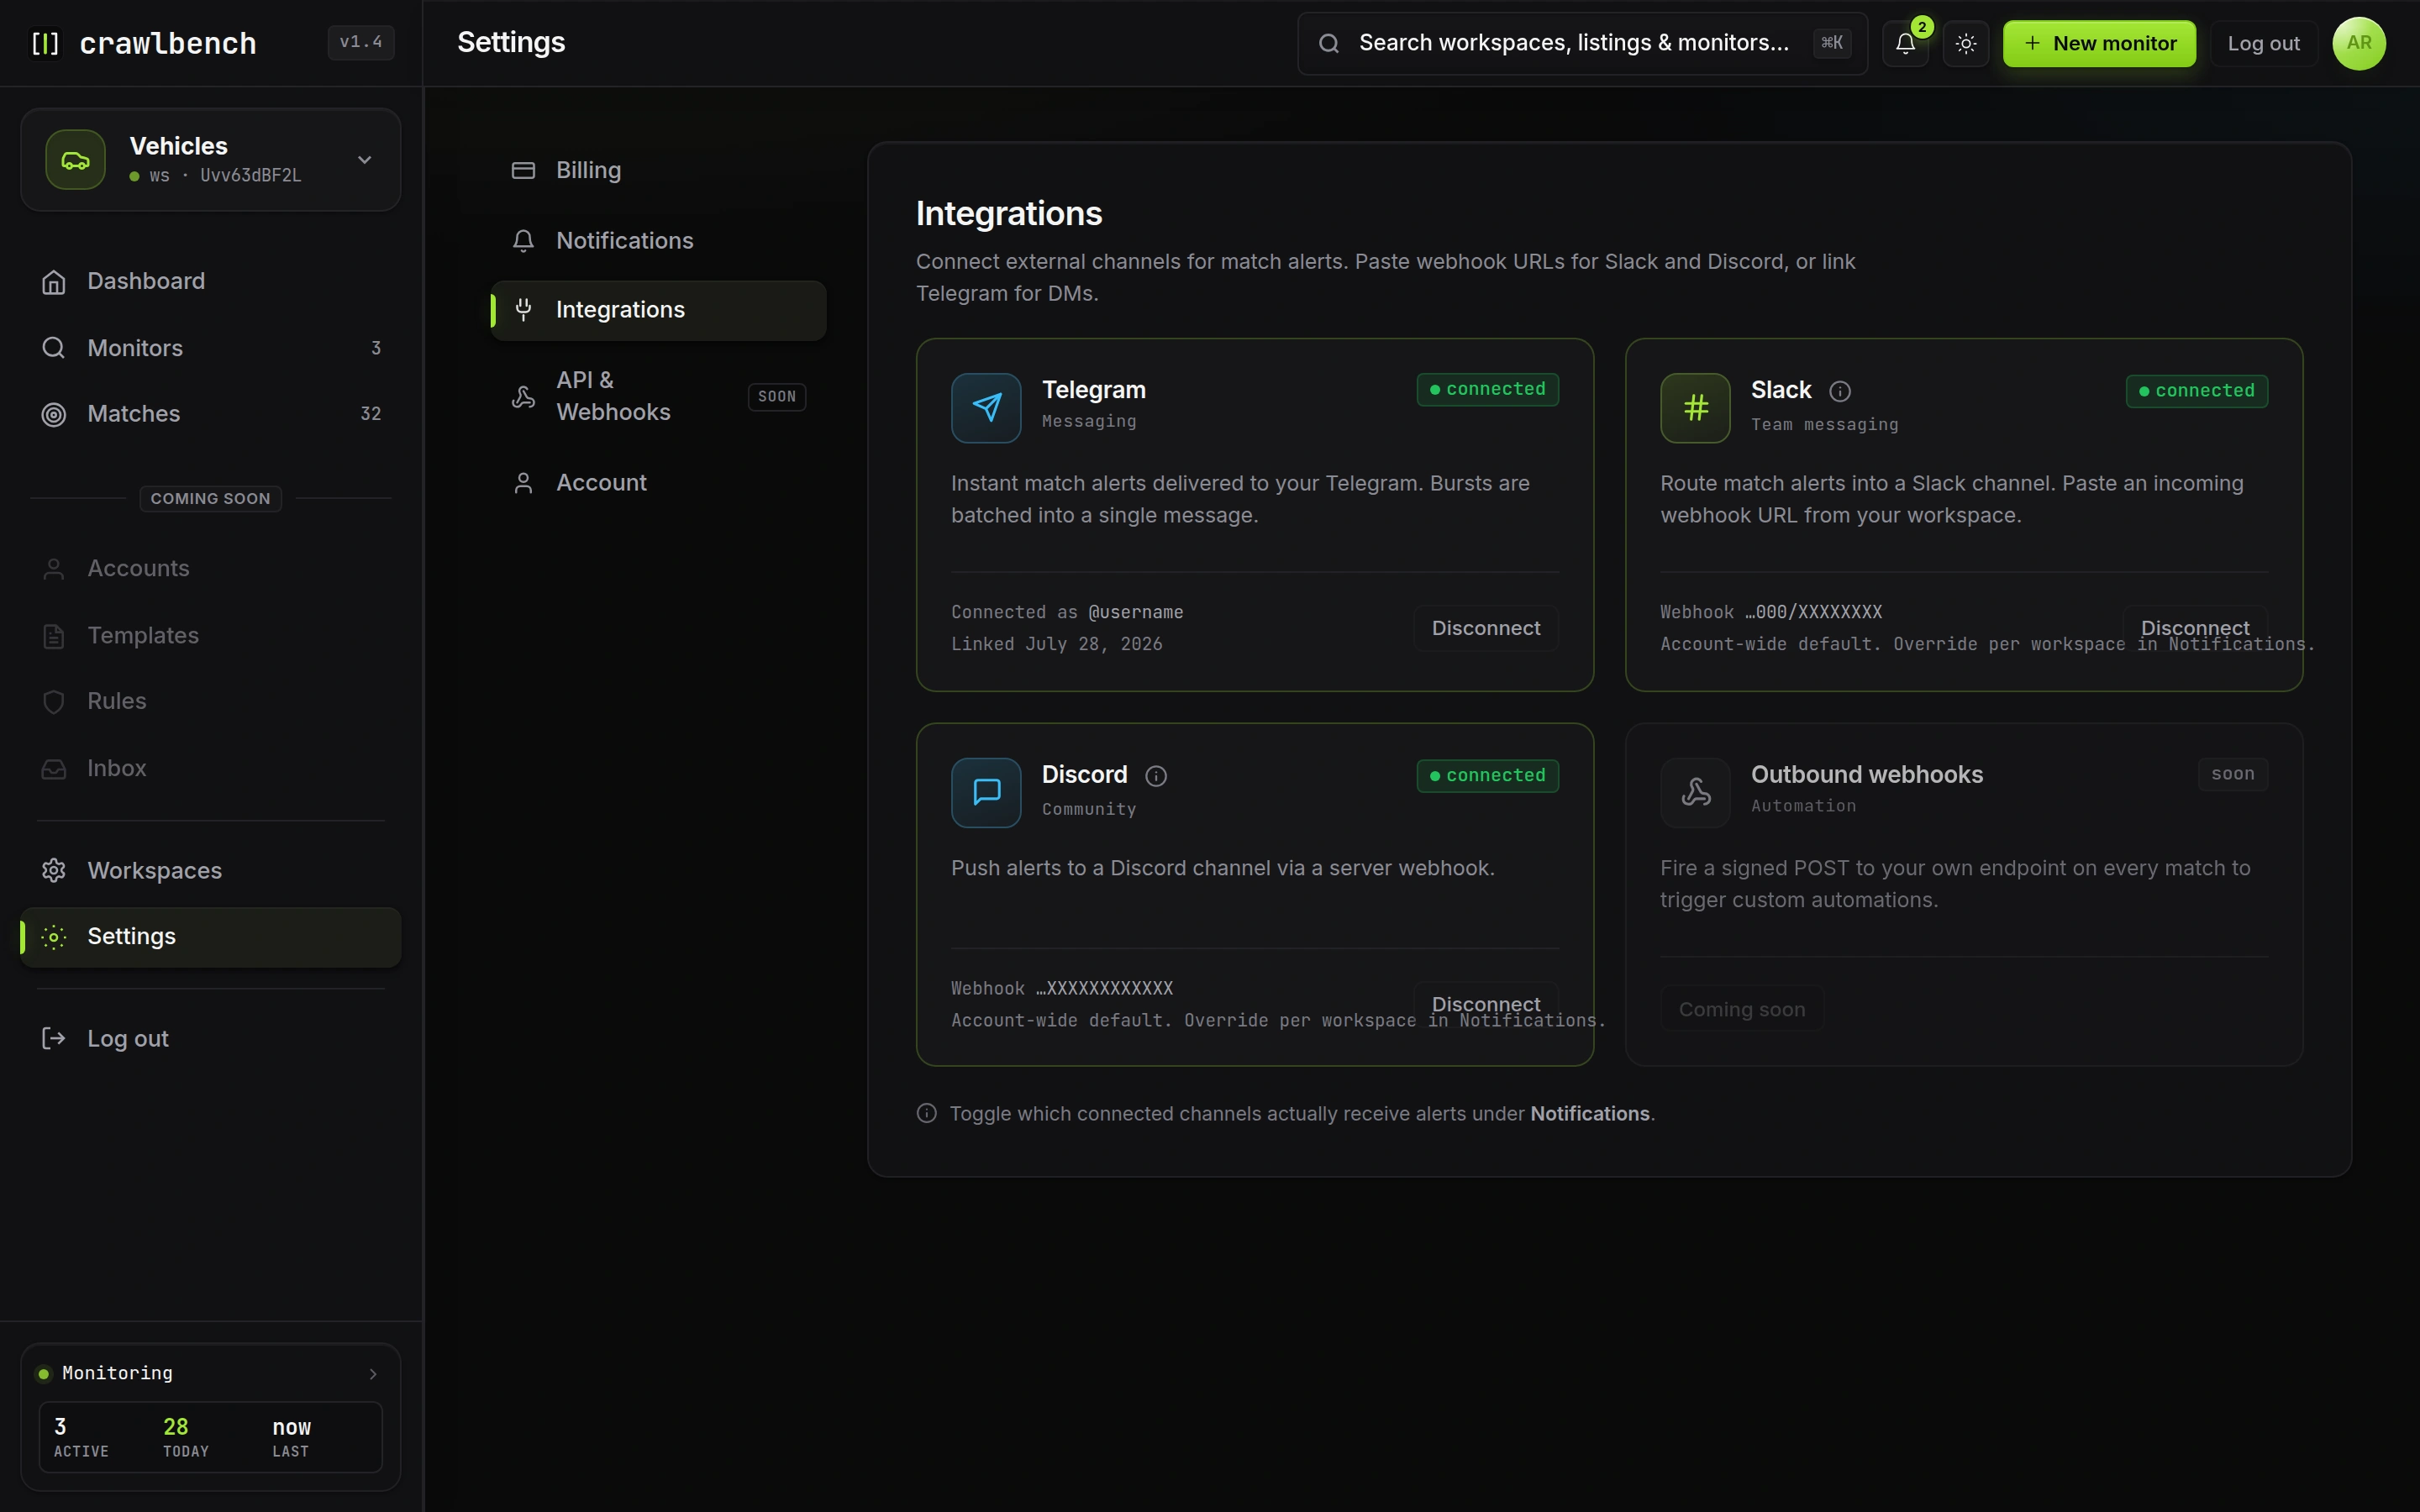This screenshot has width=2420, height=1512.
Task: Click the info icon next to Slack
Action: coord(1839,391)
